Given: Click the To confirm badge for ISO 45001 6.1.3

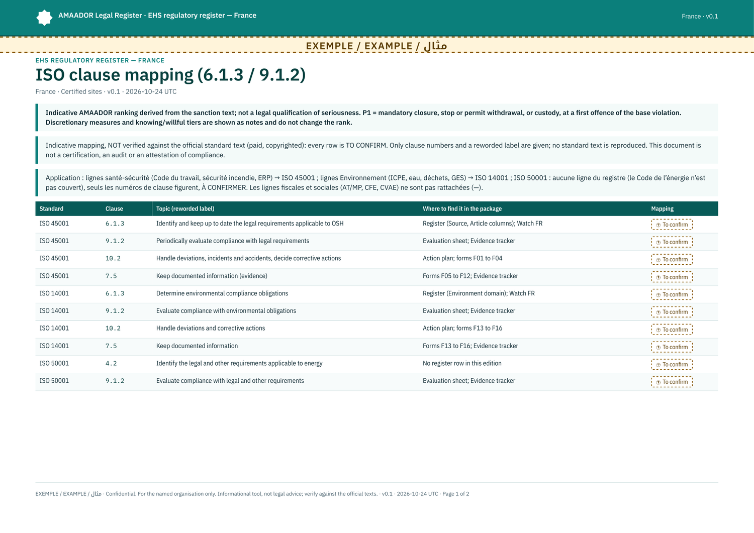Looking at the screenshot, I should 672,225.
